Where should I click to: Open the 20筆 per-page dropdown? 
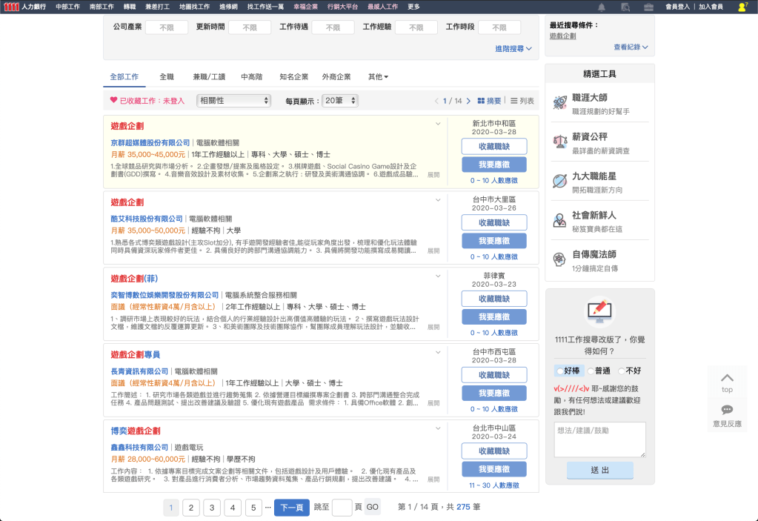tap(341, 101)
